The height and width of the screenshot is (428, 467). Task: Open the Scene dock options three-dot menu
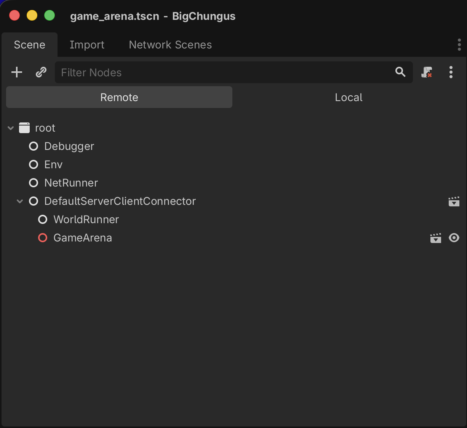pyautogui.click(x=451, y=72)
